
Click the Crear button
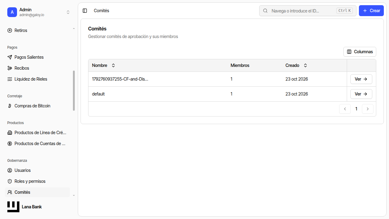tap(371, 11)
